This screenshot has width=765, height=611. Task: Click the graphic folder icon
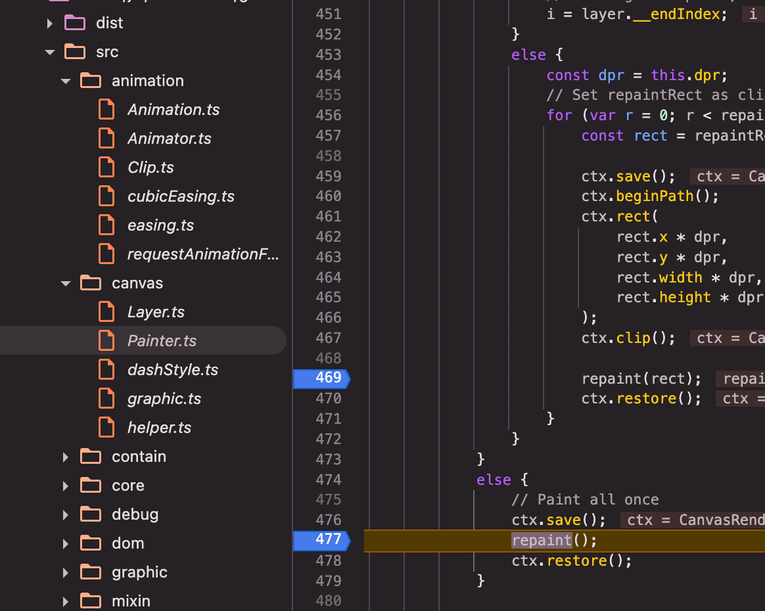[91, 572]
